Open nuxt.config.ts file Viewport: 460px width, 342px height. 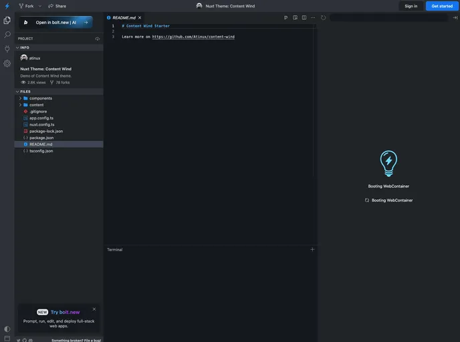tap(59, 124)
